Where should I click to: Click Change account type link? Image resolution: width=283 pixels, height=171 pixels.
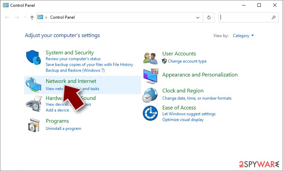[x=187, y=61]
